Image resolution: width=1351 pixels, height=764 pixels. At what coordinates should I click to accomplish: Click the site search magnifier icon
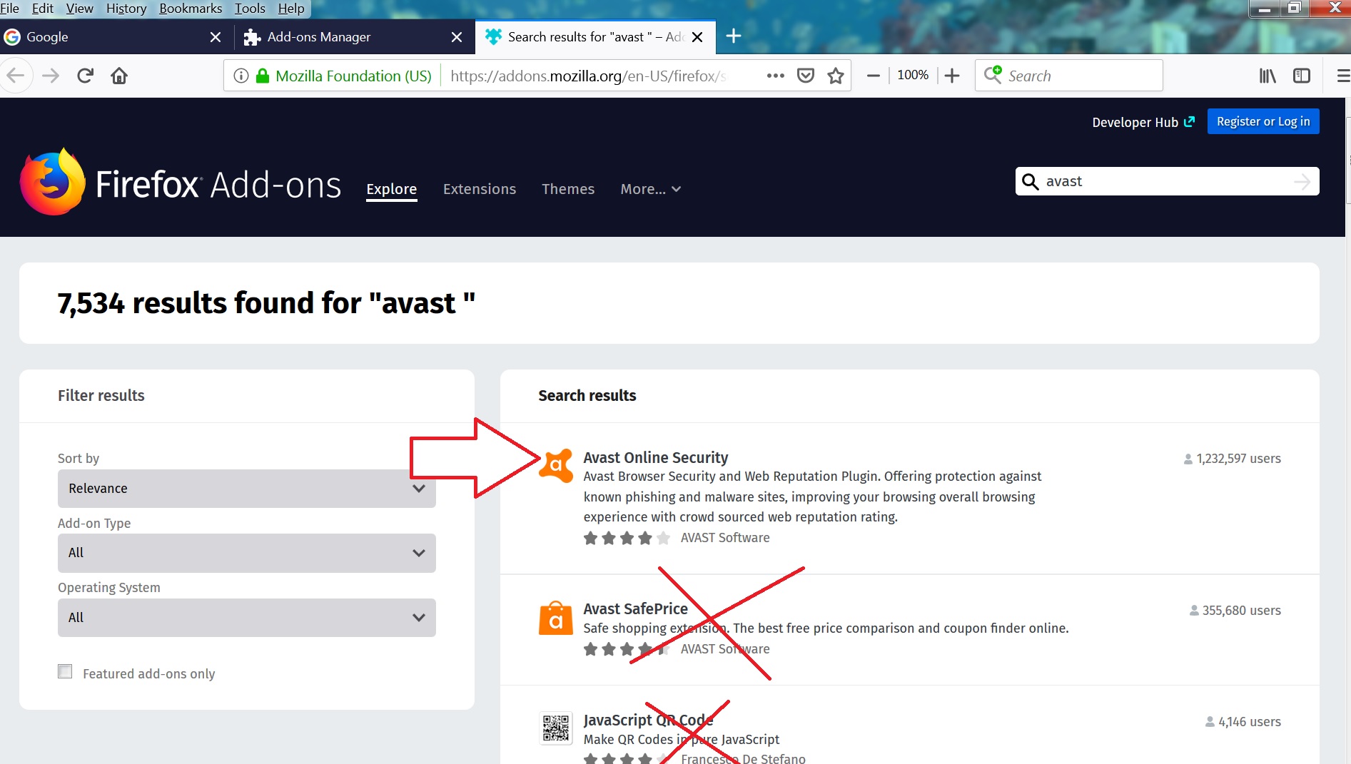(x=1031, y=182)
